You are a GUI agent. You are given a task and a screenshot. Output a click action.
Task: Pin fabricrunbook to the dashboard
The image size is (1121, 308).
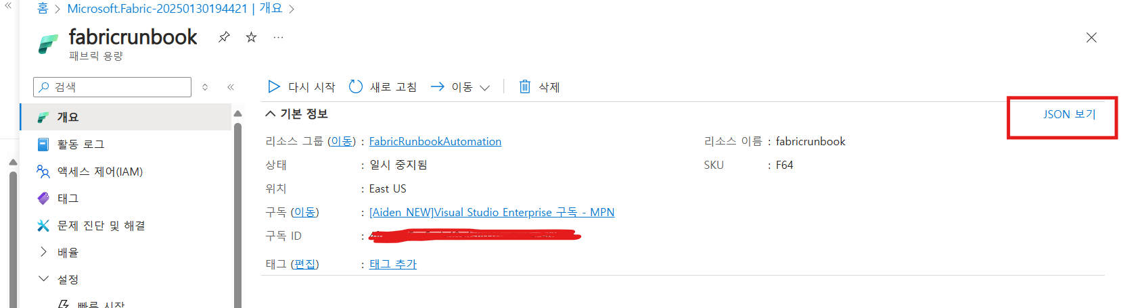(224, 37)
